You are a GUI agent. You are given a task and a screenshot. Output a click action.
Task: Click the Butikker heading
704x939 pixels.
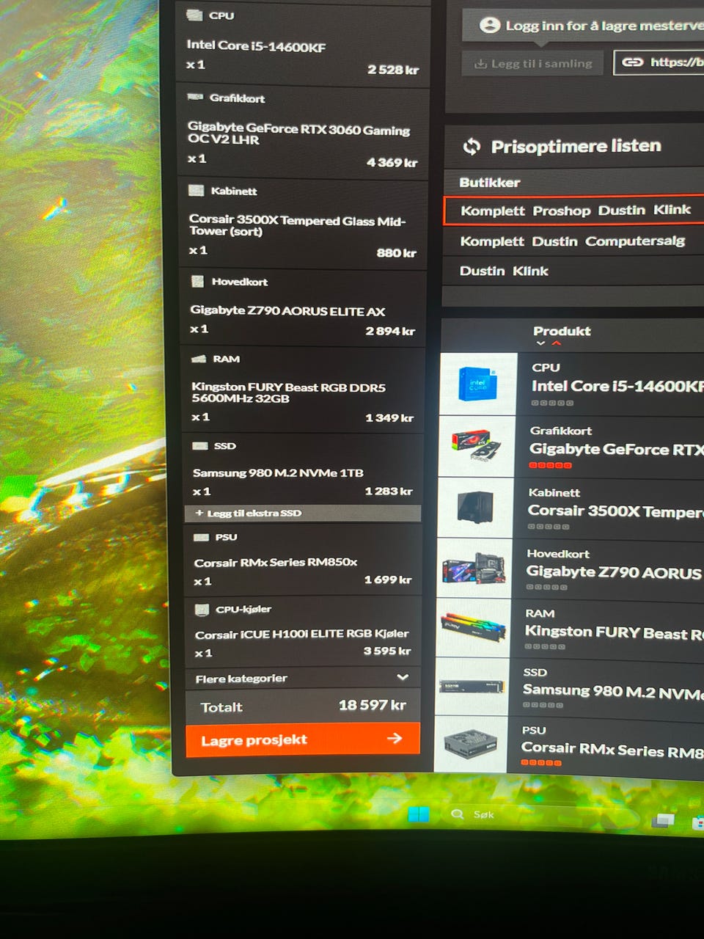pyautogui.click(x=489, y=183)
